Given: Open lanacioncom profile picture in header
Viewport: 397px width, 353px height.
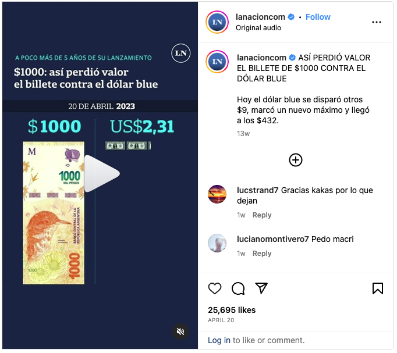Looking at the screenshot, I should 217,22.
